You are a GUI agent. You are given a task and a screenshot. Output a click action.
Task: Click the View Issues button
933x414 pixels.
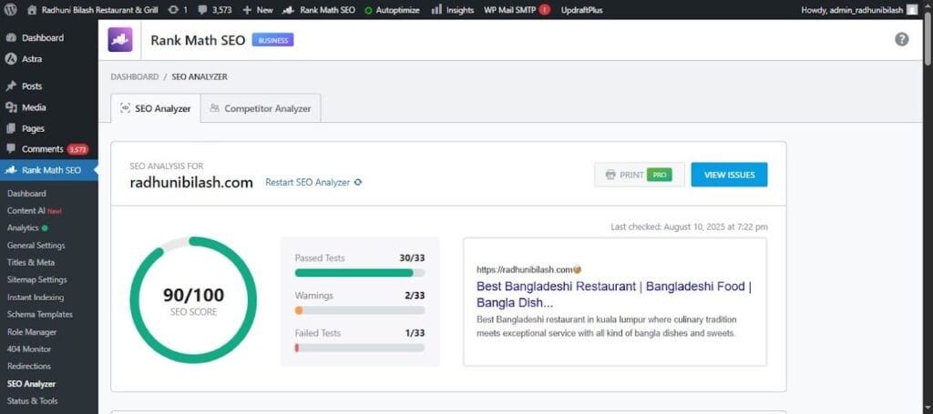coord(729,175)
